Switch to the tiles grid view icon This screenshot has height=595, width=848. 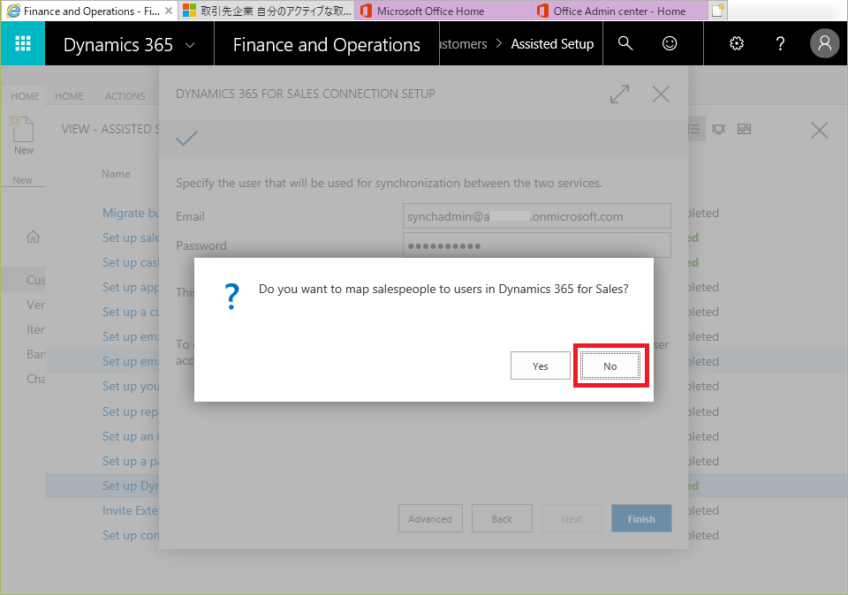(x=744, y=129)
